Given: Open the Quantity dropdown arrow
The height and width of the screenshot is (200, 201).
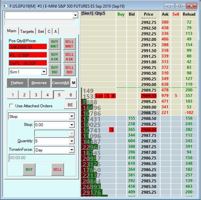Looking at the screenshot, I should [72, 141].
